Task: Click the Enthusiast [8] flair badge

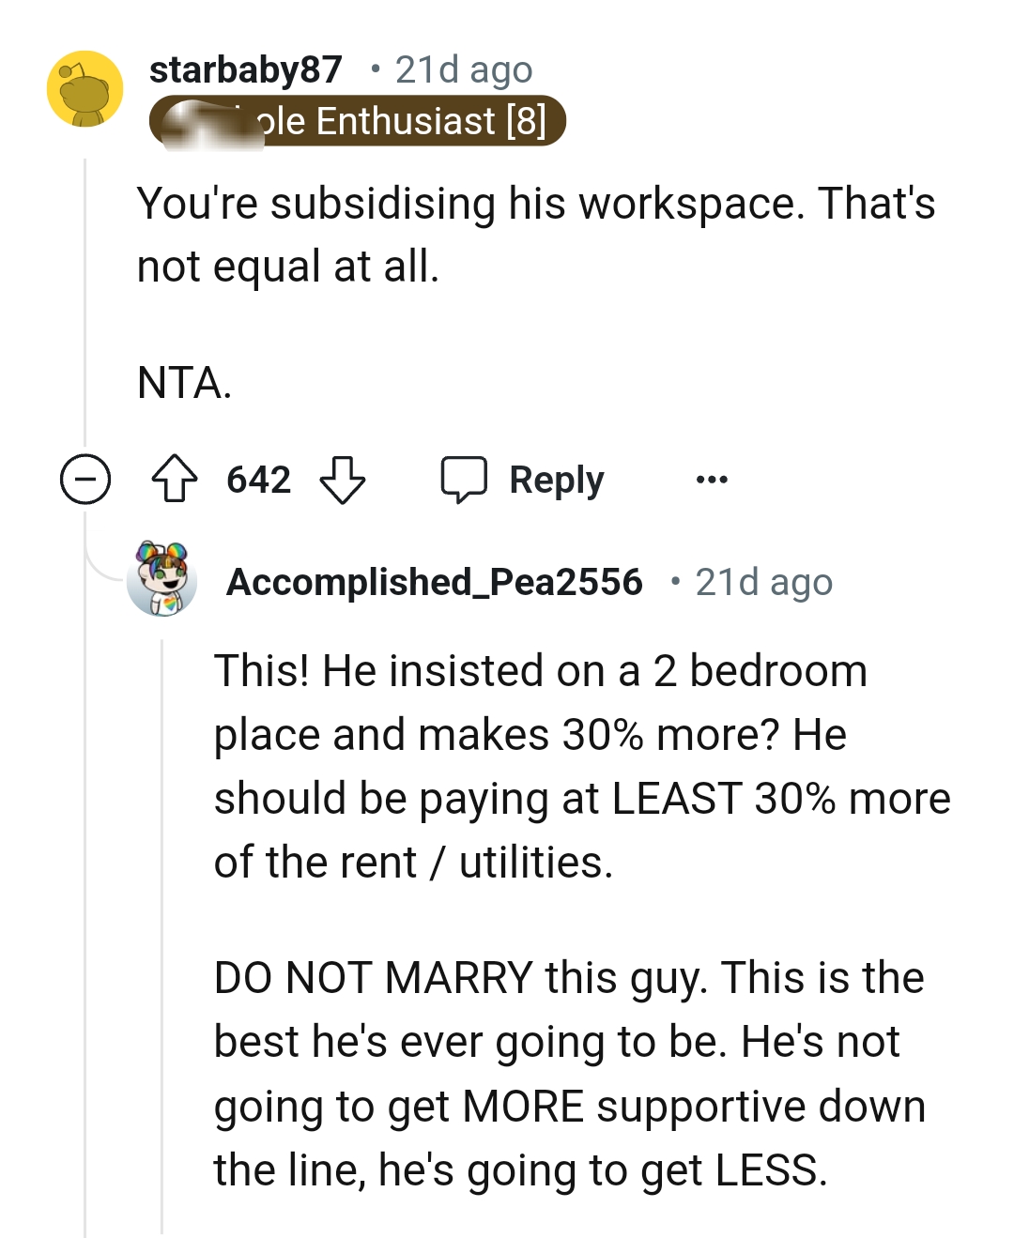Action: [x=361, y=121]
